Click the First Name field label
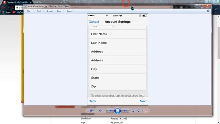 [x=99, y=34]
